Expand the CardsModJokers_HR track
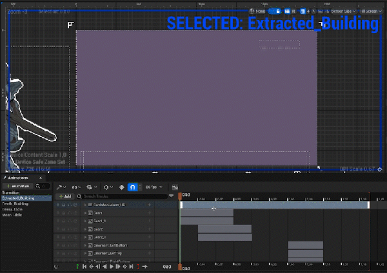This screenshot has width=387, height=273. click(x=85, y=205)
